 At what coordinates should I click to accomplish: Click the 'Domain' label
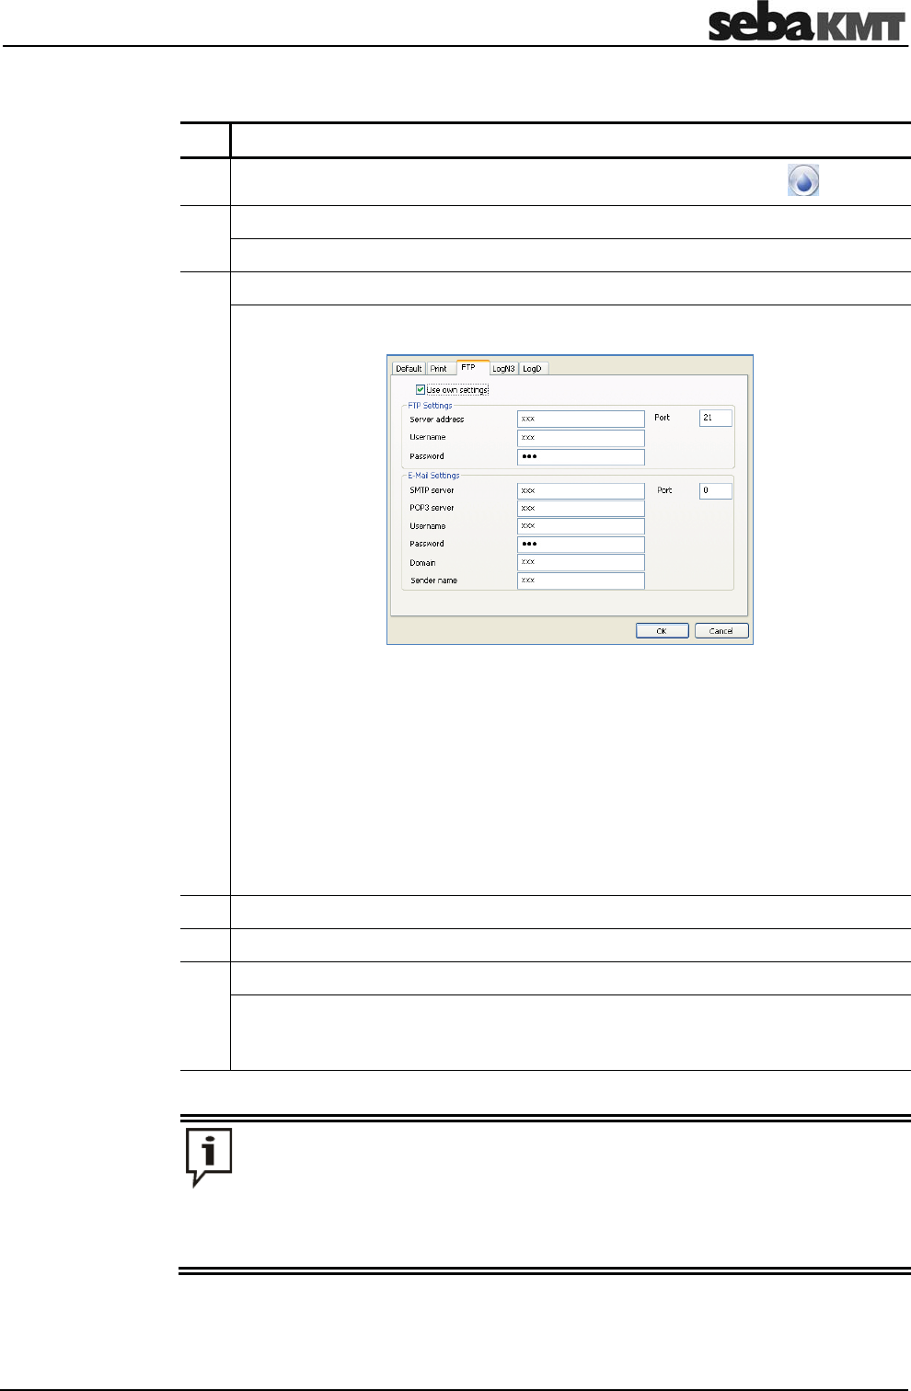click(x=422, y=562)
